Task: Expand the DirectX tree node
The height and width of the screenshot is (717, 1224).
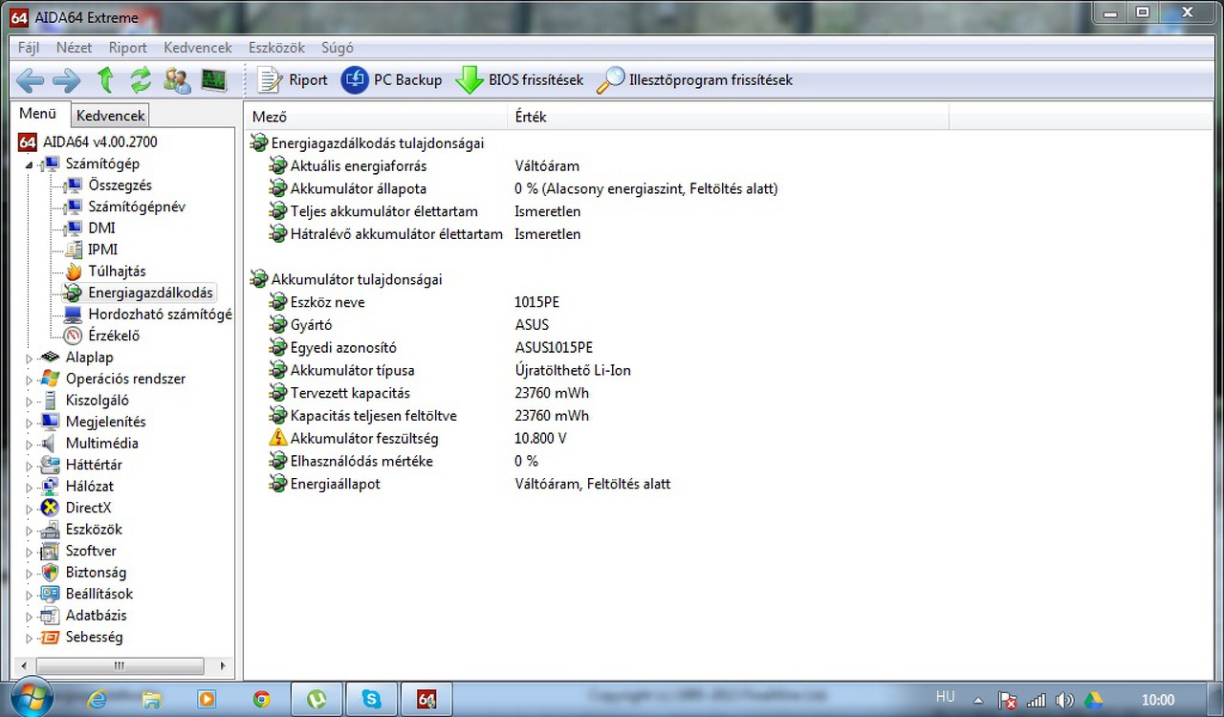Action: point(29,509)
